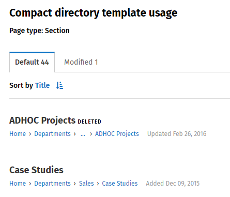Follow the ADHOC Projects breadcrumb link
This screenshot has height=197, width=230.
[x=117, y=134]
